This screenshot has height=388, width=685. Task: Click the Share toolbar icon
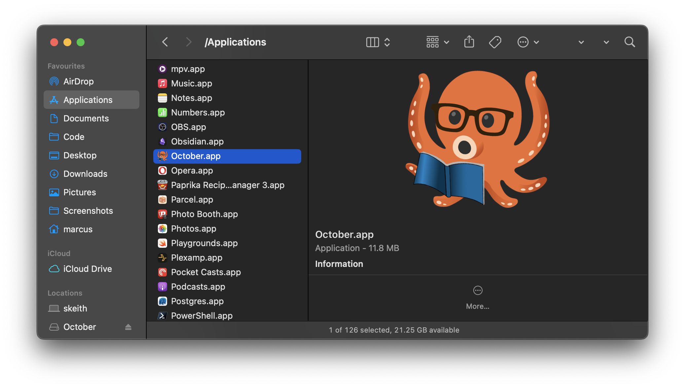click(x=469, y=42)
